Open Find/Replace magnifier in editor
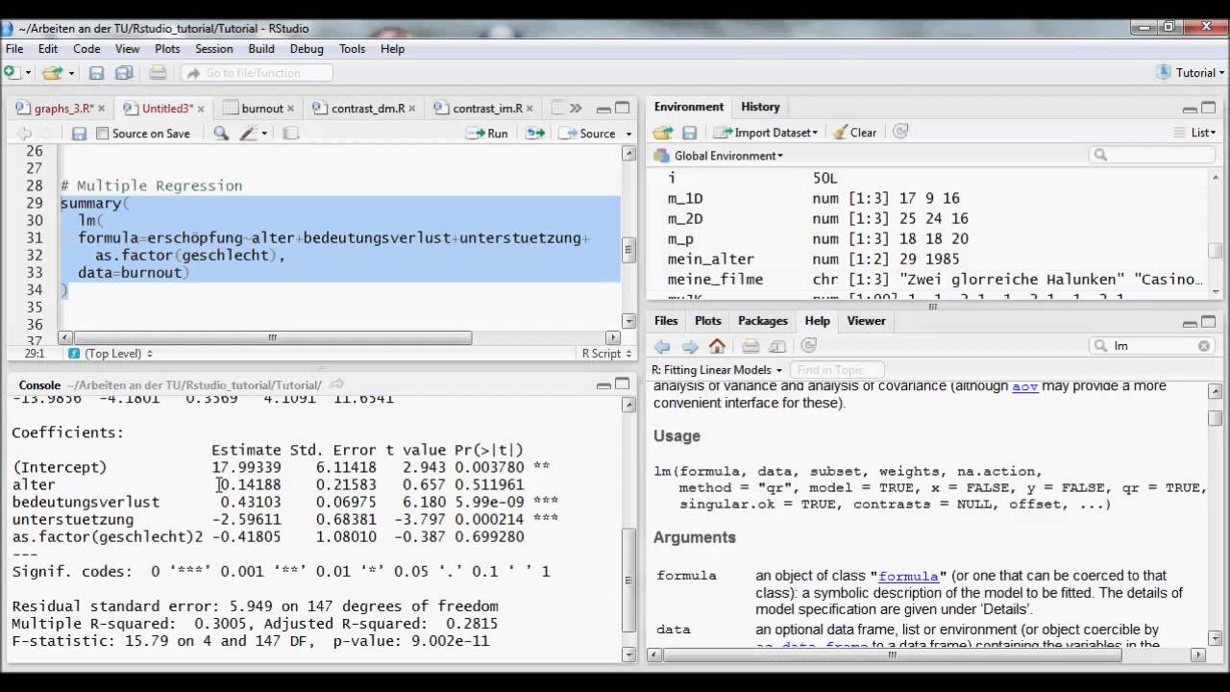Image resolution: width=1230 pixels, height=692 pixels. pyautogui.click(x=221, y=134)
